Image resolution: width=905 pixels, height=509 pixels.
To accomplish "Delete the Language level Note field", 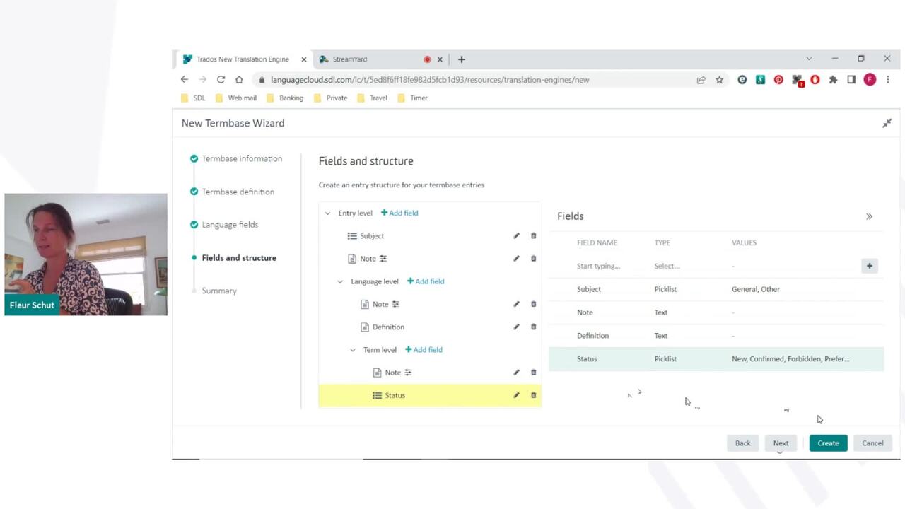I will point(534,304).
